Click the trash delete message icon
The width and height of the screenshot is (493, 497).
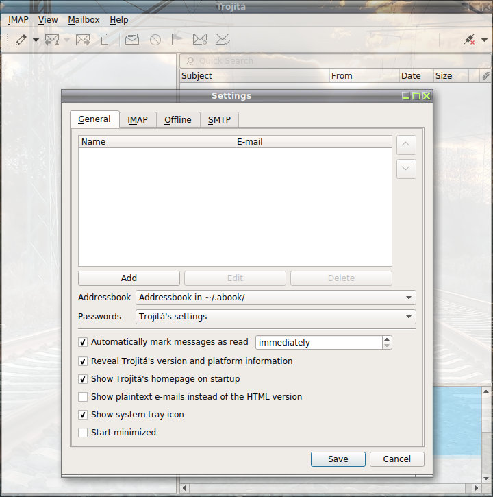[105, 40]
